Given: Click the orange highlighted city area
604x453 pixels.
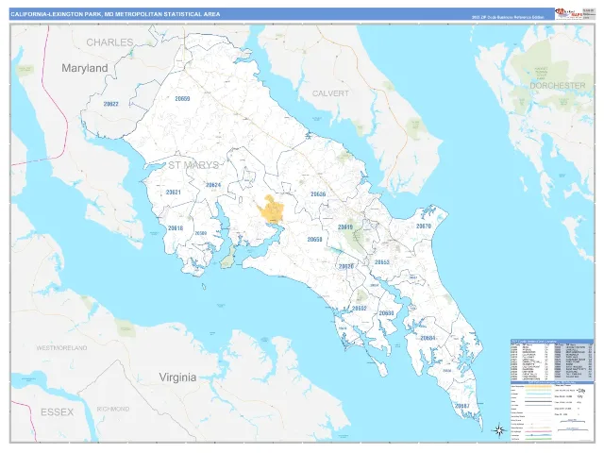Looking at the screenshot, I should tap(271, 209).
